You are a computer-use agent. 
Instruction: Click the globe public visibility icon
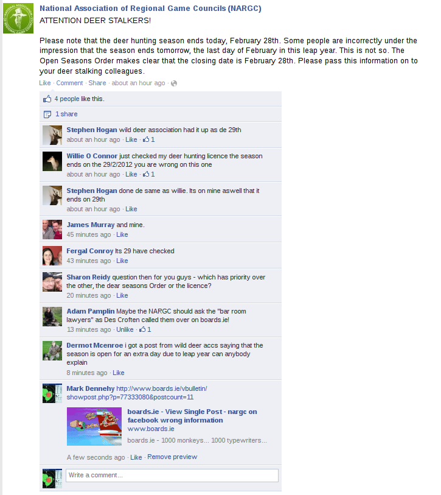[174, 83]
